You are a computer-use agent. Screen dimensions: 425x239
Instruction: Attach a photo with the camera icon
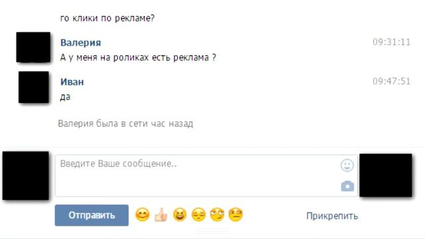click(347, 186)
